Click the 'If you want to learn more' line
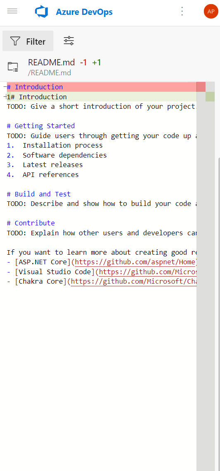The image size is (220, 471). (102, 252)
